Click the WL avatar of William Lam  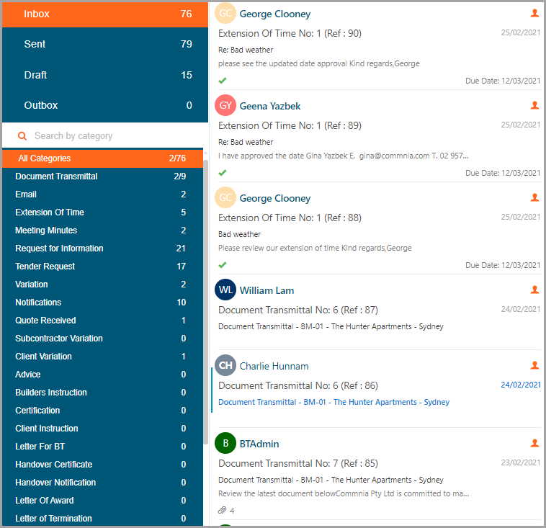pos(225,290)
